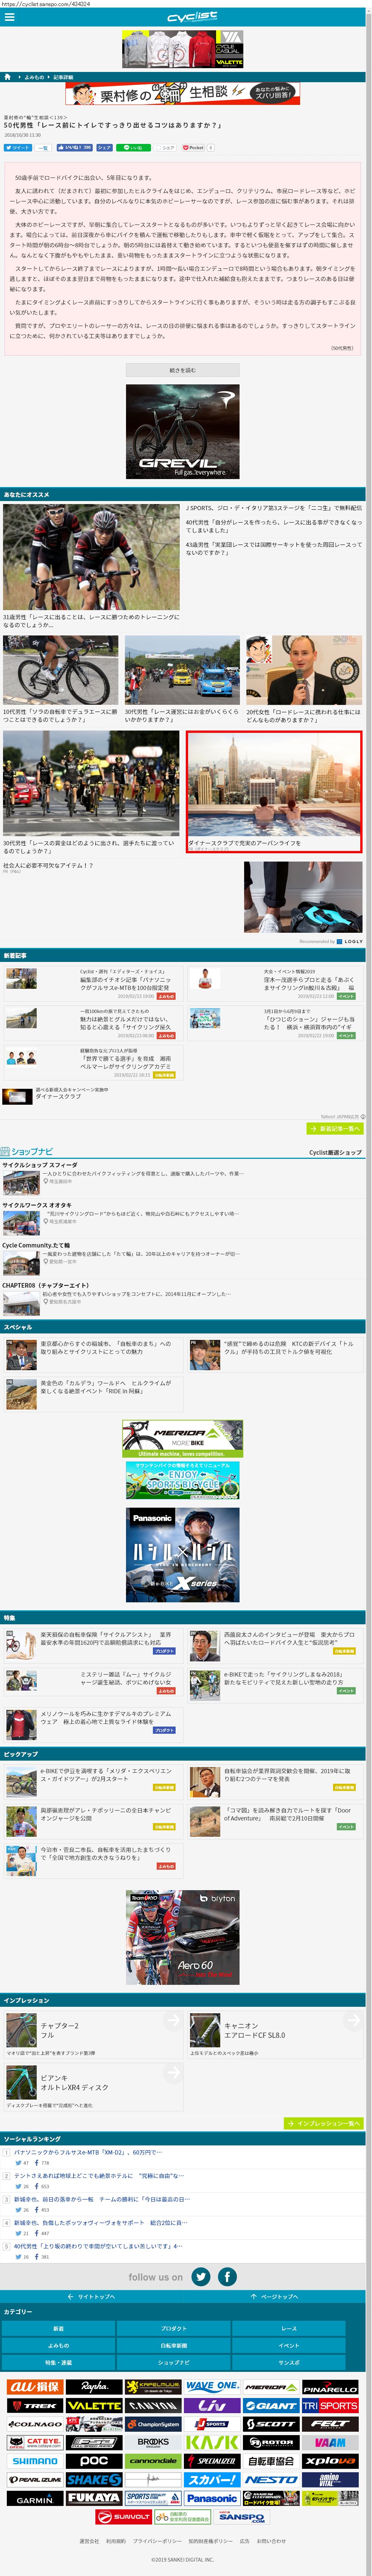Open the recommended 31歳男性 race training article

[91, 566]
